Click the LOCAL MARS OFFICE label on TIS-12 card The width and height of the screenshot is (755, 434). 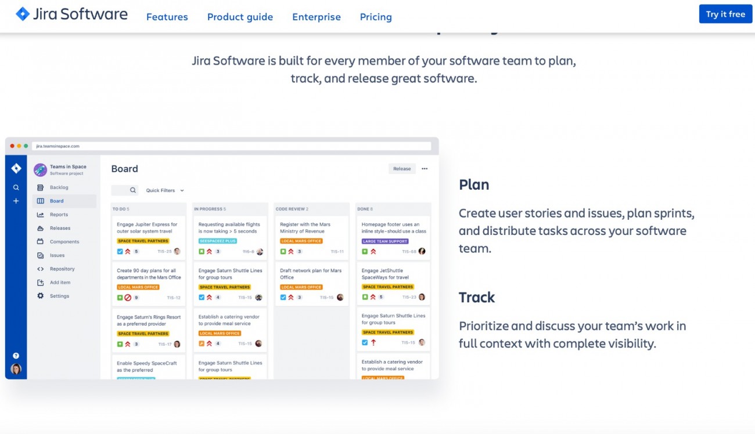138,287
